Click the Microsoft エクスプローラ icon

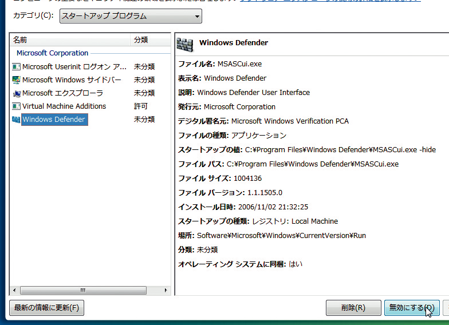click(17, 93)
